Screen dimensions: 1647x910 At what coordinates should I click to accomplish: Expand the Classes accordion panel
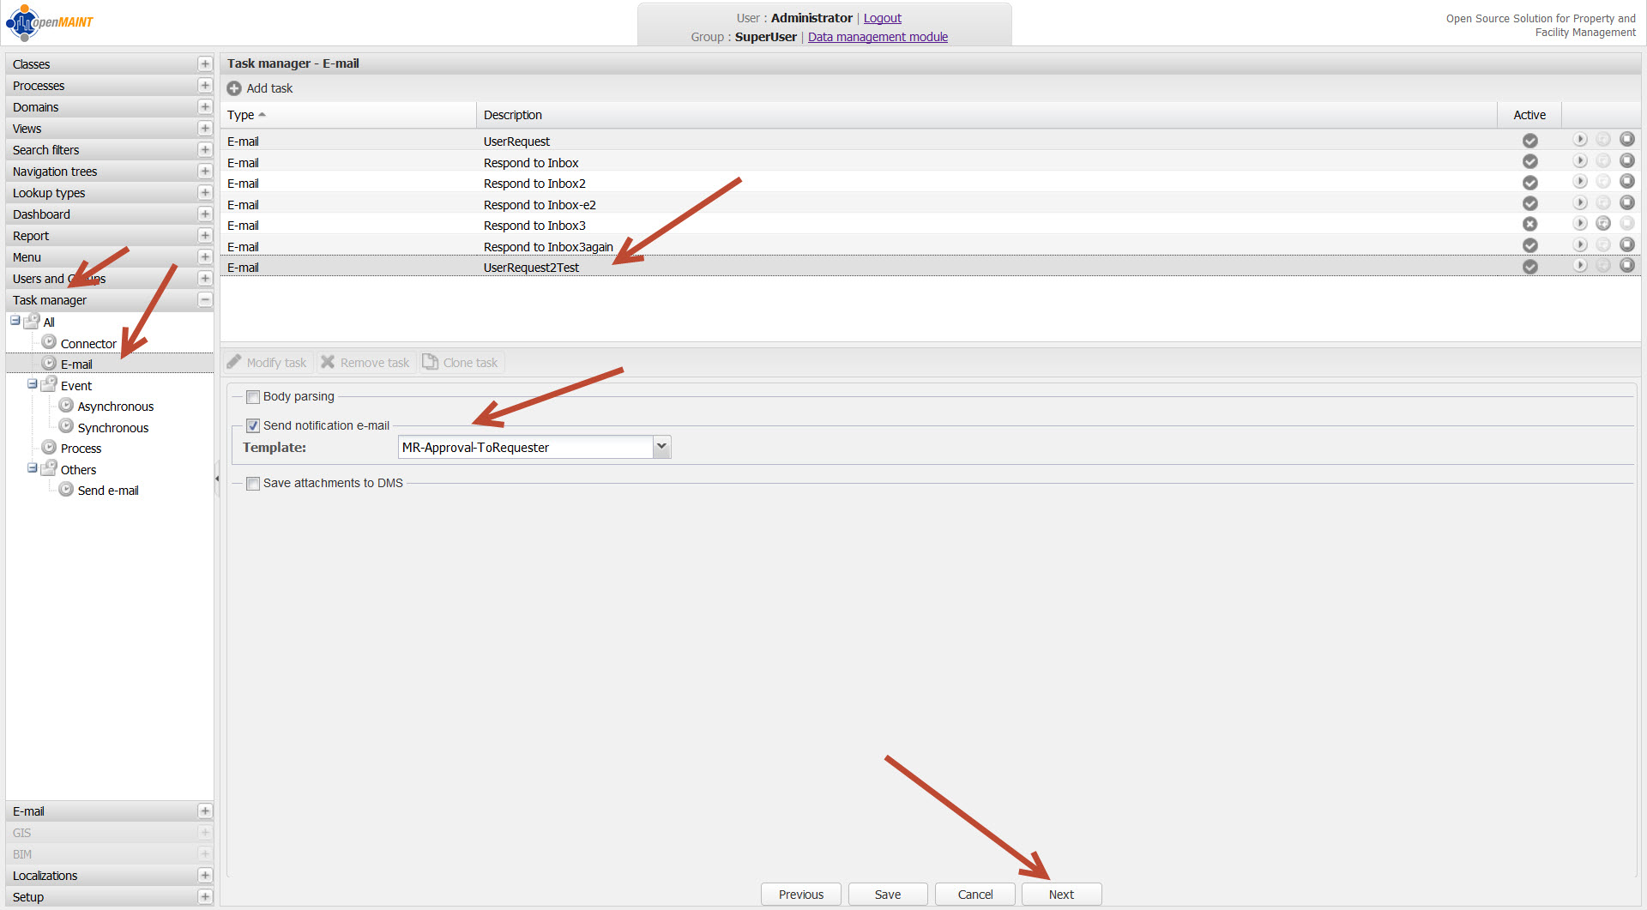click(x=205, y=64)
